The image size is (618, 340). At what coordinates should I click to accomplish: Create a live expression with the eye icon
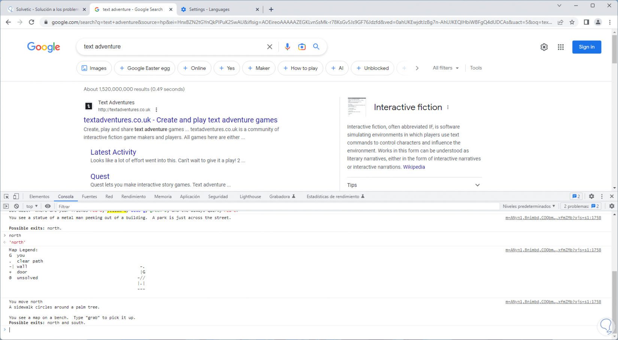(x=48, y=206)
